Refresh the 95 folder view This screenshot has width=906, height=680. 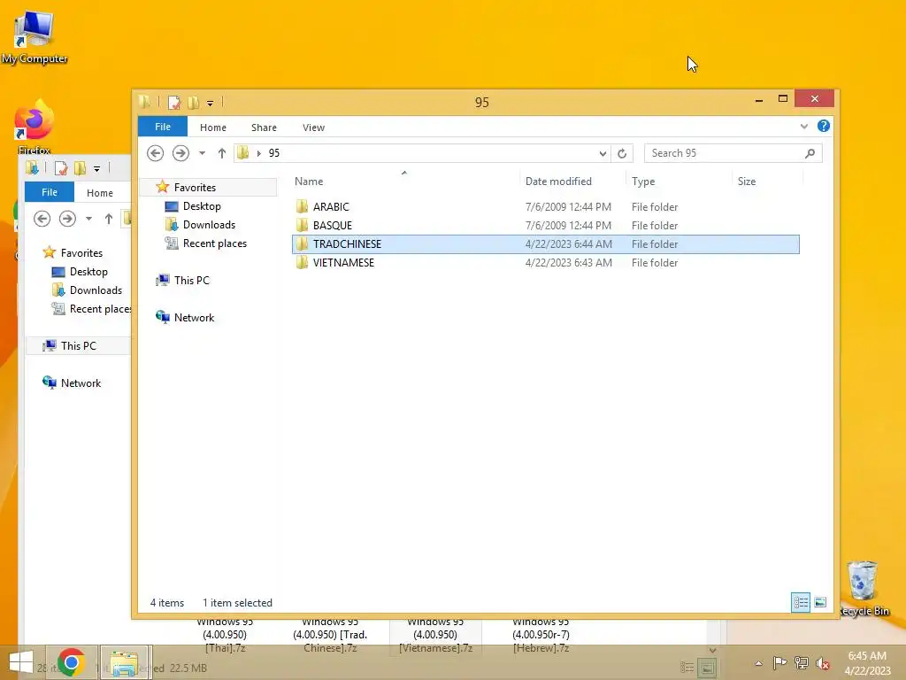point(622,153)
